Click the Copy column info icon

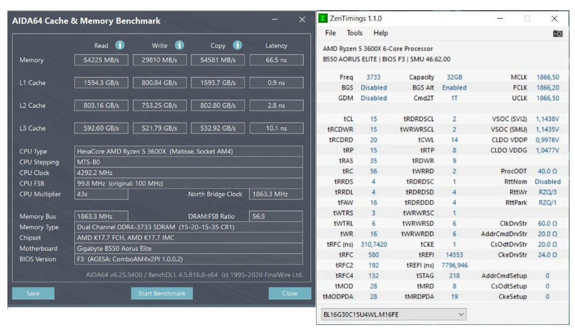coord(238,45)
